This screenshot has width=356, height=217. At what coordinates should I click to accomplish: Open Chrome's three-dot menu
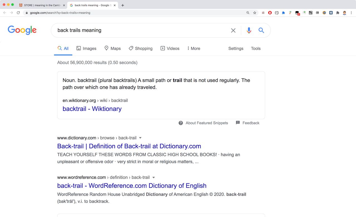coord(351,13)
